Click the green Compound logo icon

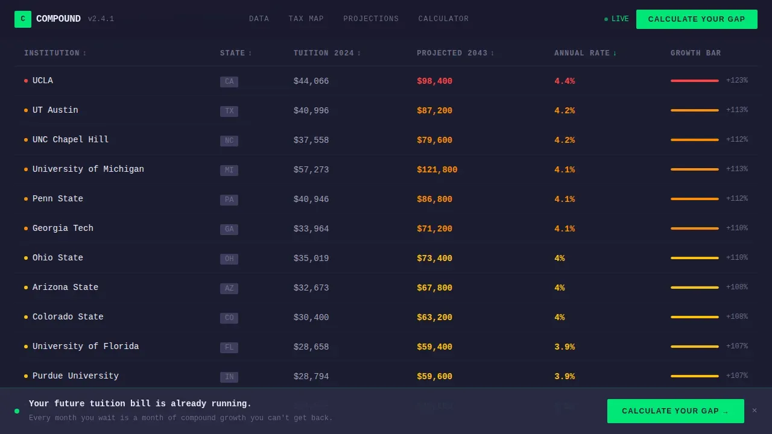click(x=23, y=19)
